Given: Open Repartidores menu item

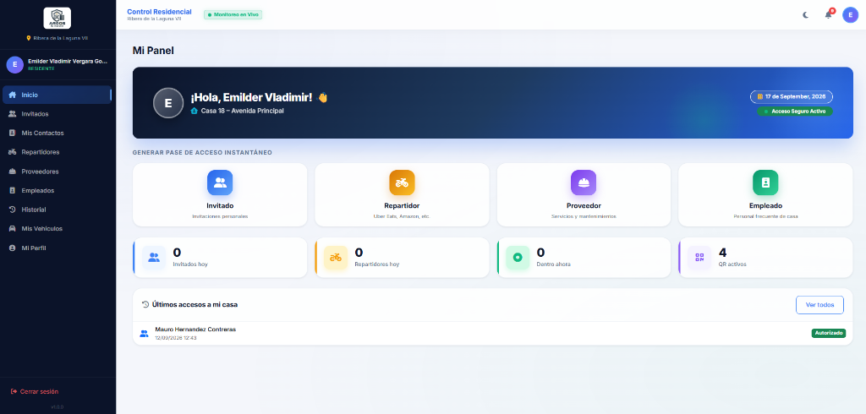Looking at the screenshot, I should (57, 152).
